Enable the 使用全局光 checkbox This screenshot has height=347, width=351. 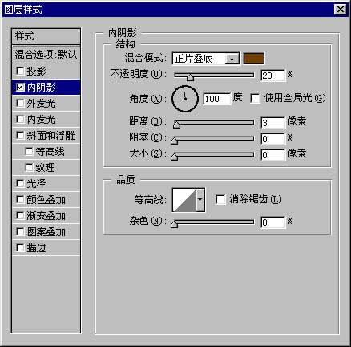[255, 98]
